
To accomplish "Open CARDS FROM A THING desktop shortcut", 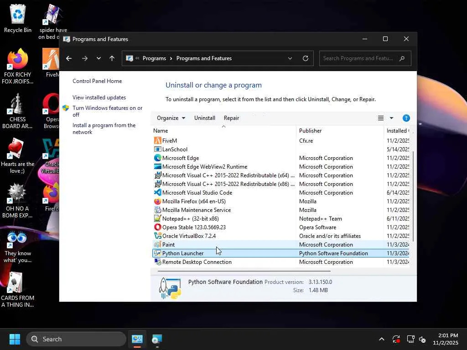I will [x=18, y=290].
